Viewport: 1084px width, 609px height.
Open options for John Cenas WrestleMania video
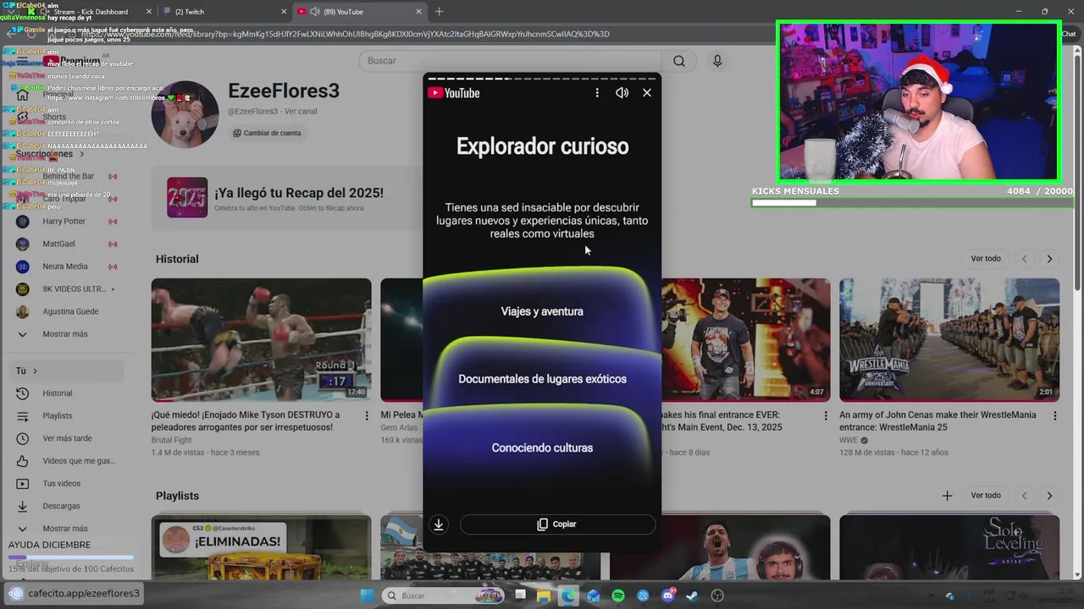(1055, 416)
